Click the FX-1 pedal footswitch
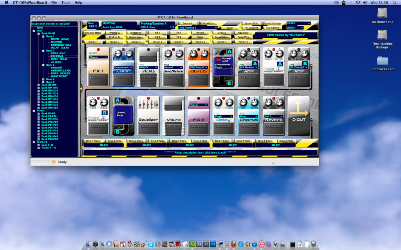Screen dimensions: 401x250 tap(98, 80)
